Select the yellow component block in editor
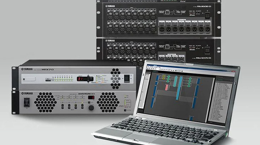This screenshot has height=145, width=260. coord(164,77)
